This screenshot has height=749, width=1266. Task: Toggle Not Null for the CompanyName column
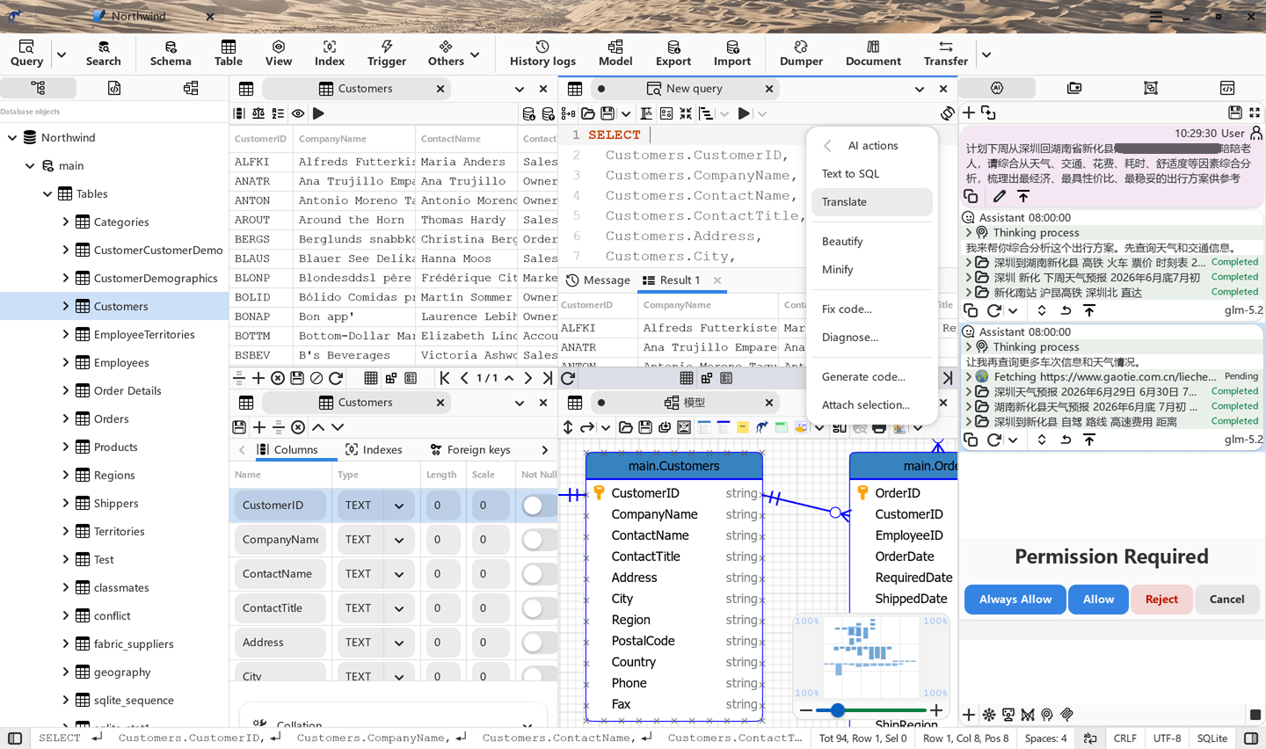click(x=537, y=540)
